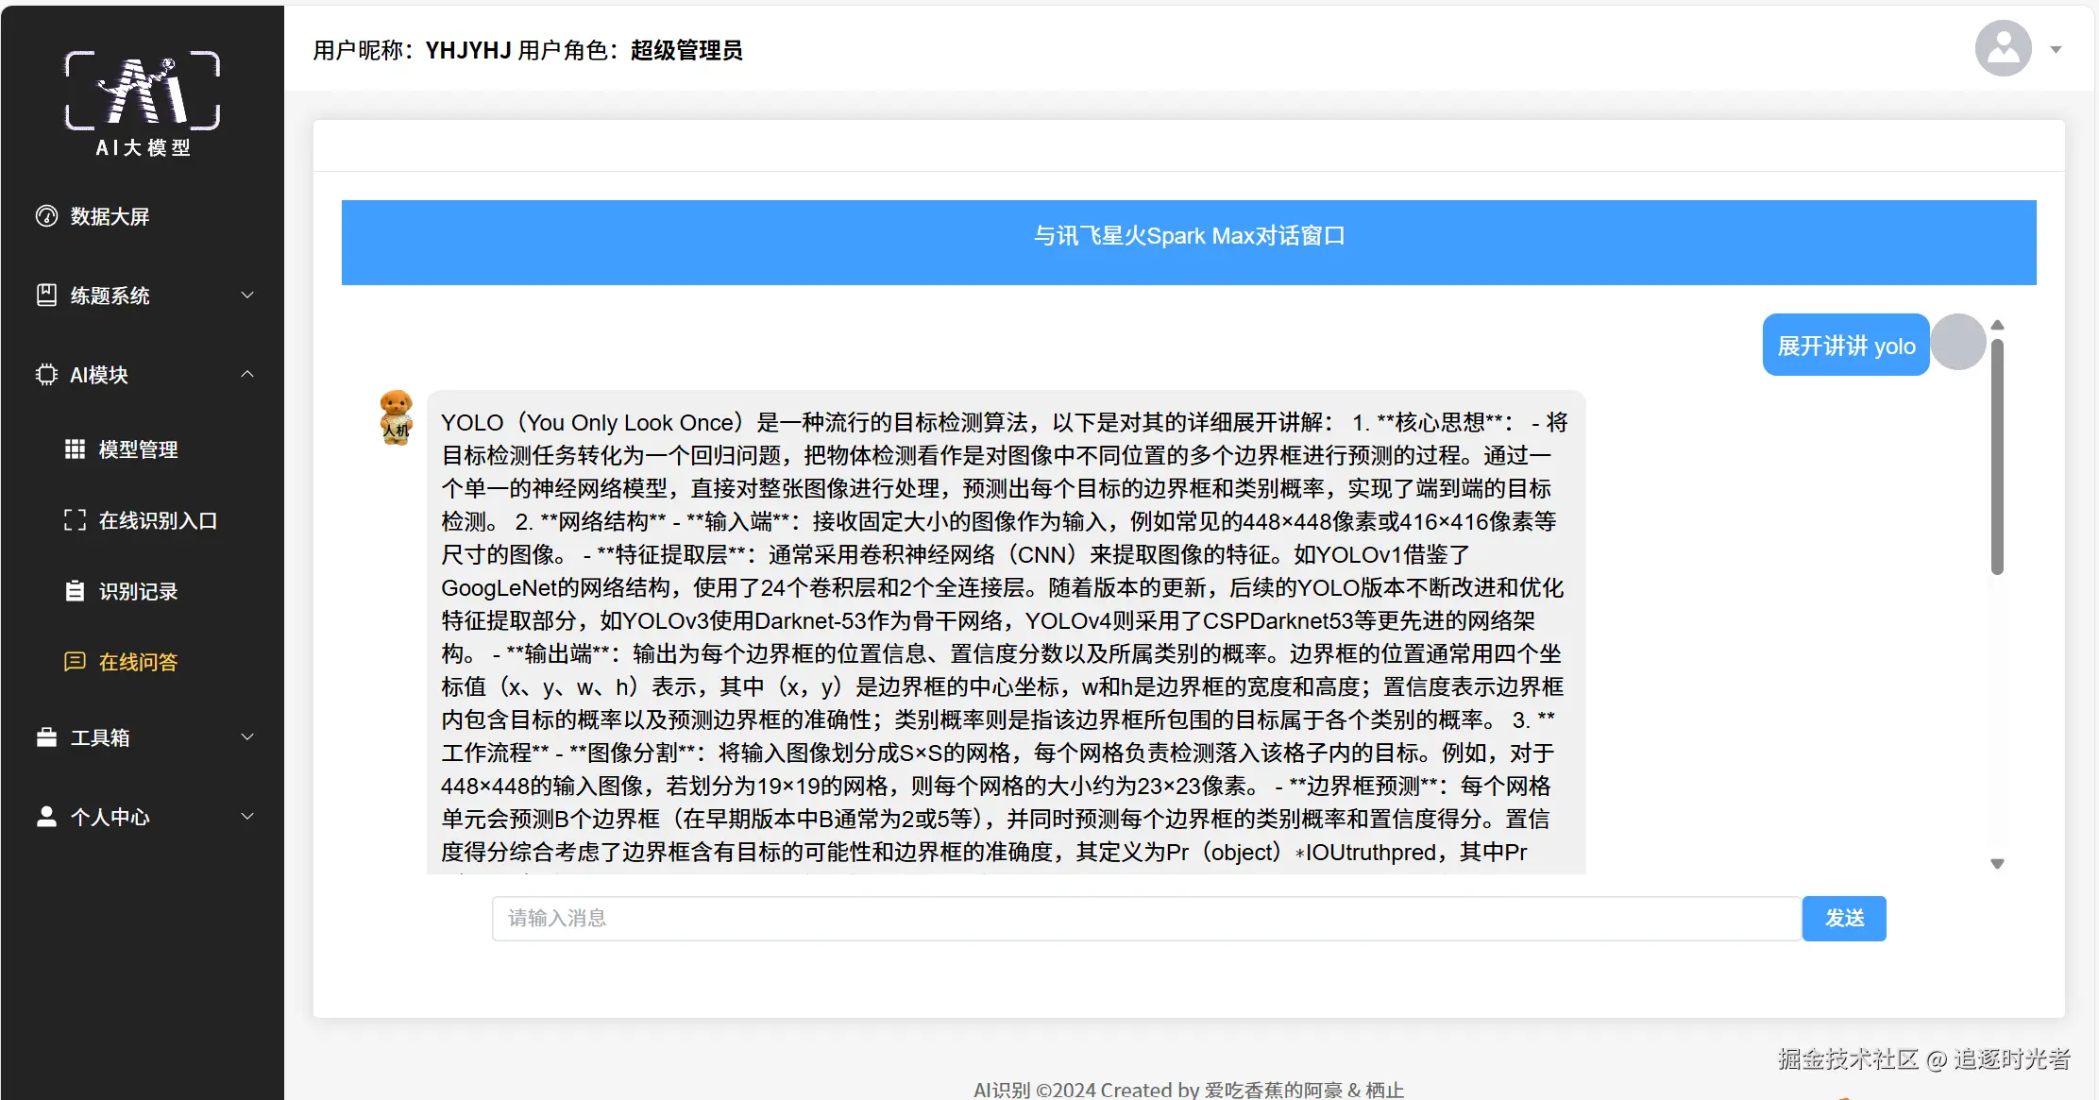2099x1100 pixels.
Task: Click the 模型管理 grid icon
Action: pyautogui.click(x=75, y=449)
